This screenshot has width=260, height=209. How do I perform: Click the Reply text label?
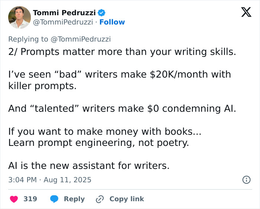pos(74,199)
